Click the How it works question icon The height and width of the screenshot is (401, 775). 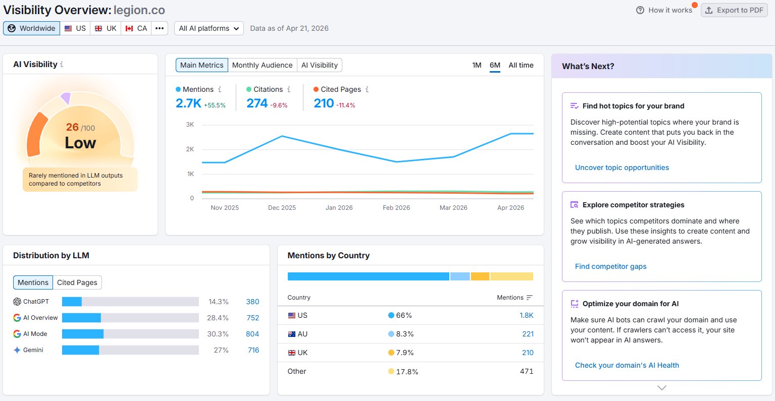[640, 10]
